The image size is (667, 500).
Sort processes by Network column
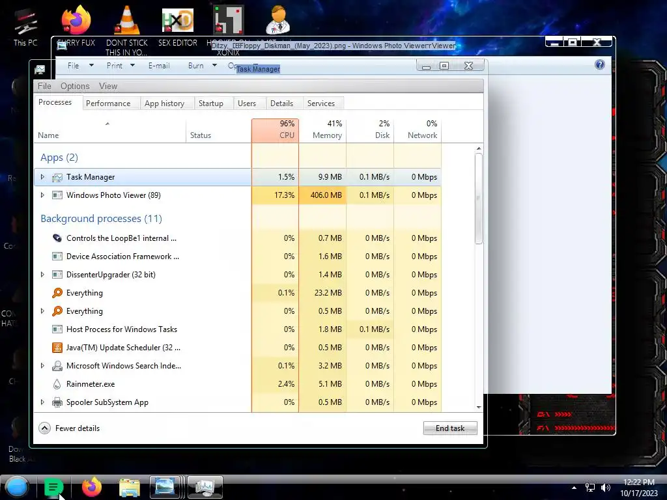418,130
